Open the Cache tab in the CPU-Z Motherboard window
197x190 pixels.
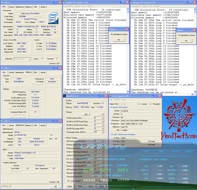click(x=11, y=125)
